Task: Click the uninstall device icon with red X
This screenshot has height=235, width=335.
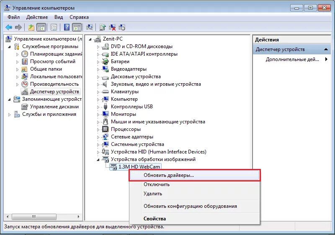Action: (x=112, y=27)
